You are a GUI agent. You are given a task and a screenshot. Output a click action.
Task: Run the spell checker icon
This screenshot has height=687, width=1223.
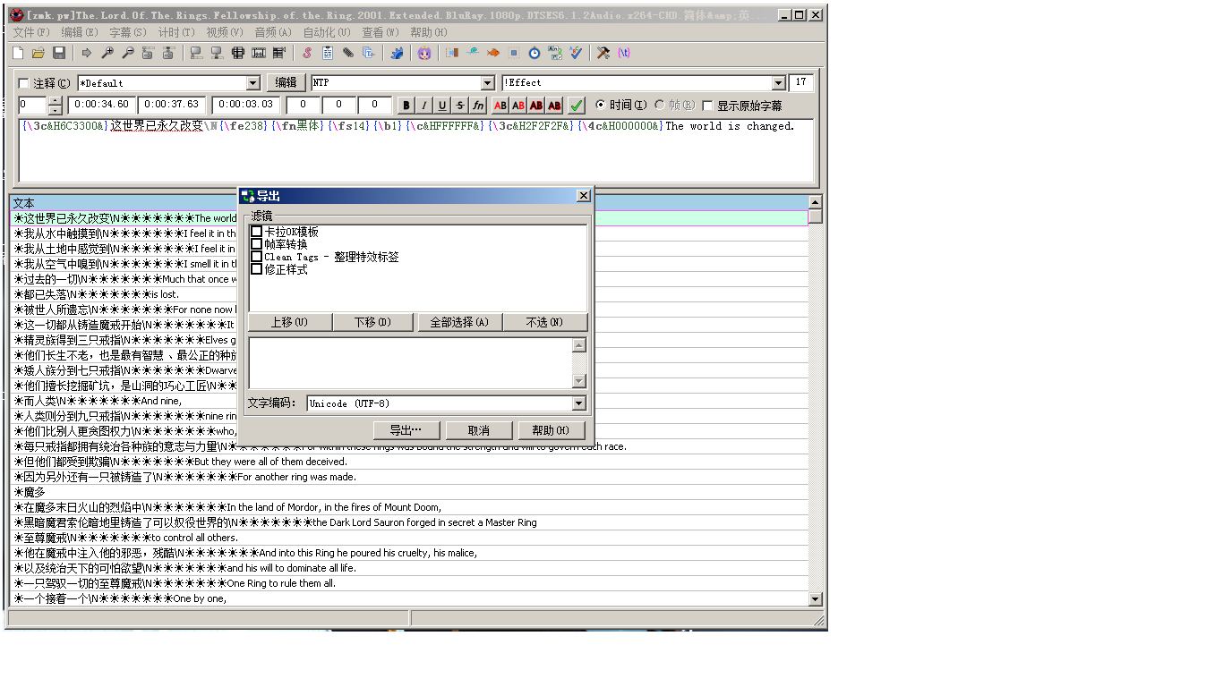click(x=576, y=54)
